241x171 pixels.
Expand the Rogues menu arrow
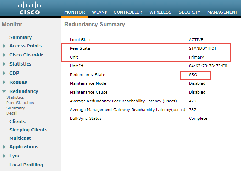click(x=4, y=82)
